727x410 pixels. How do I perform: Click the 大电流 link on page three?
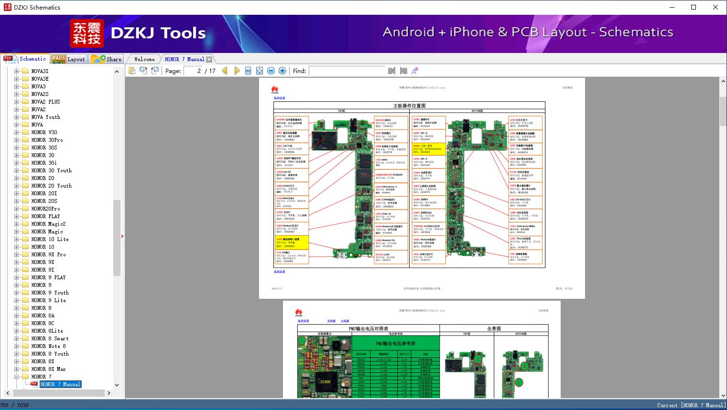tap(345, 321)
